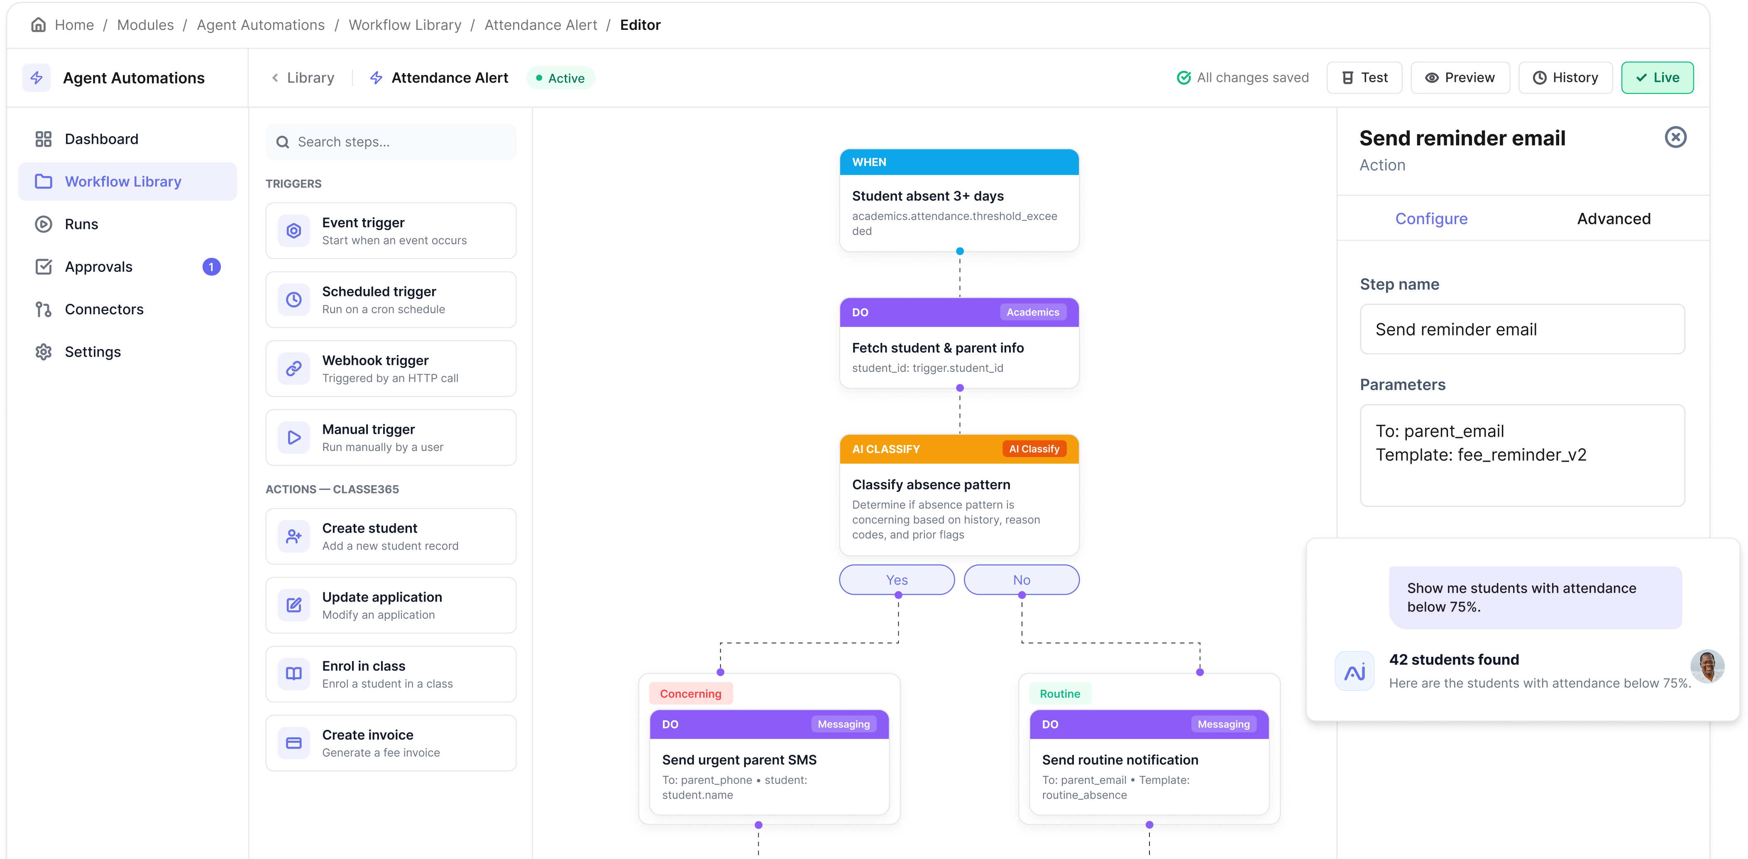Click the Dashboard grid icon
Viewport: 1748px width, 859px height.
point(44,139)
